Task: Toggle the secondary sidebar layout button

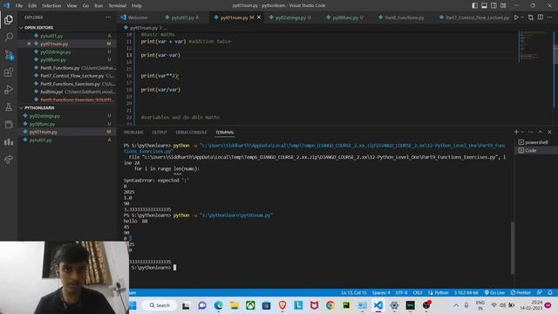Action: (x=493, y=5)
